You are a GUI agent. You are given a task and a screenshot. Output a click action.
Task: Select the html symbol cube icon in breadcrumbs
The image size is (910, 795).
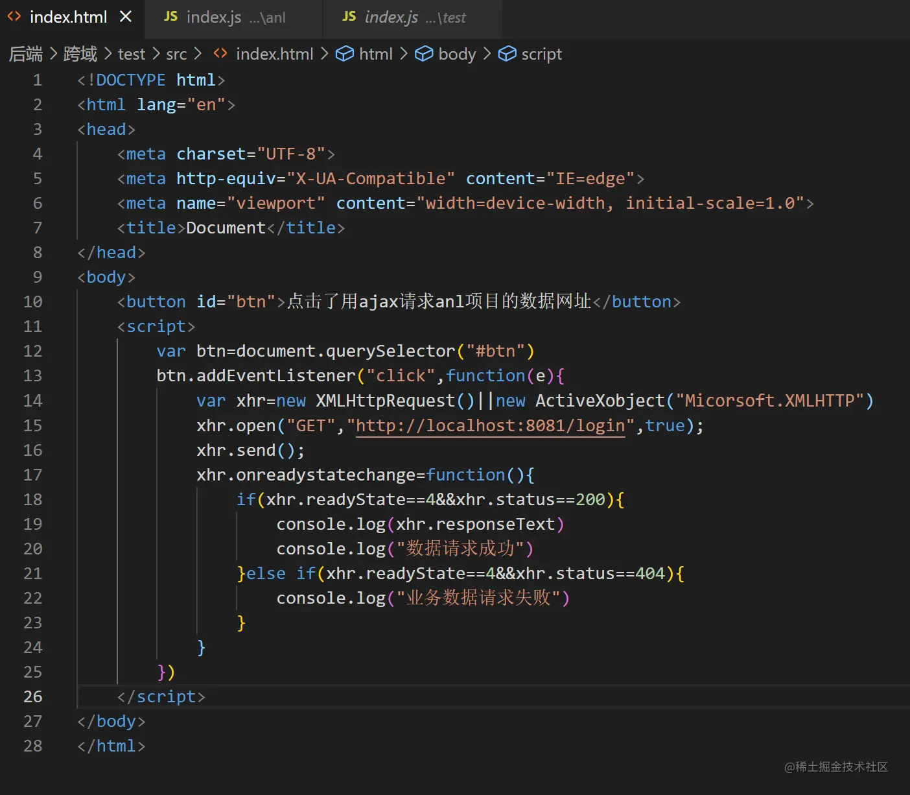[344, 54]
